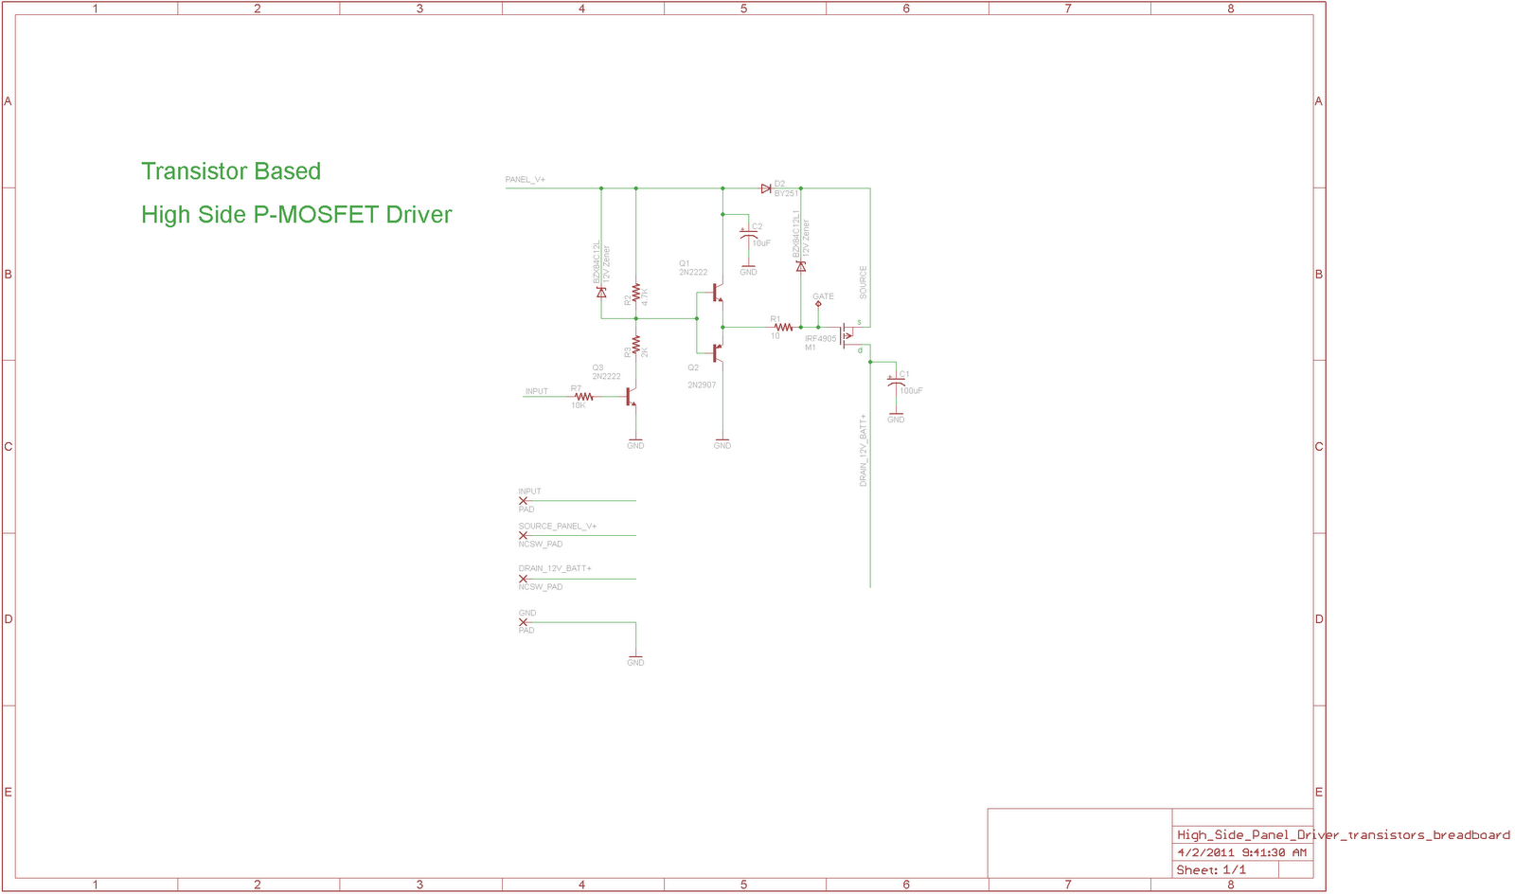Screen dimensions: 1515x894
Task: Click the R1 10 ohm gate resistor symbol
Action: [x=783, y=327]
